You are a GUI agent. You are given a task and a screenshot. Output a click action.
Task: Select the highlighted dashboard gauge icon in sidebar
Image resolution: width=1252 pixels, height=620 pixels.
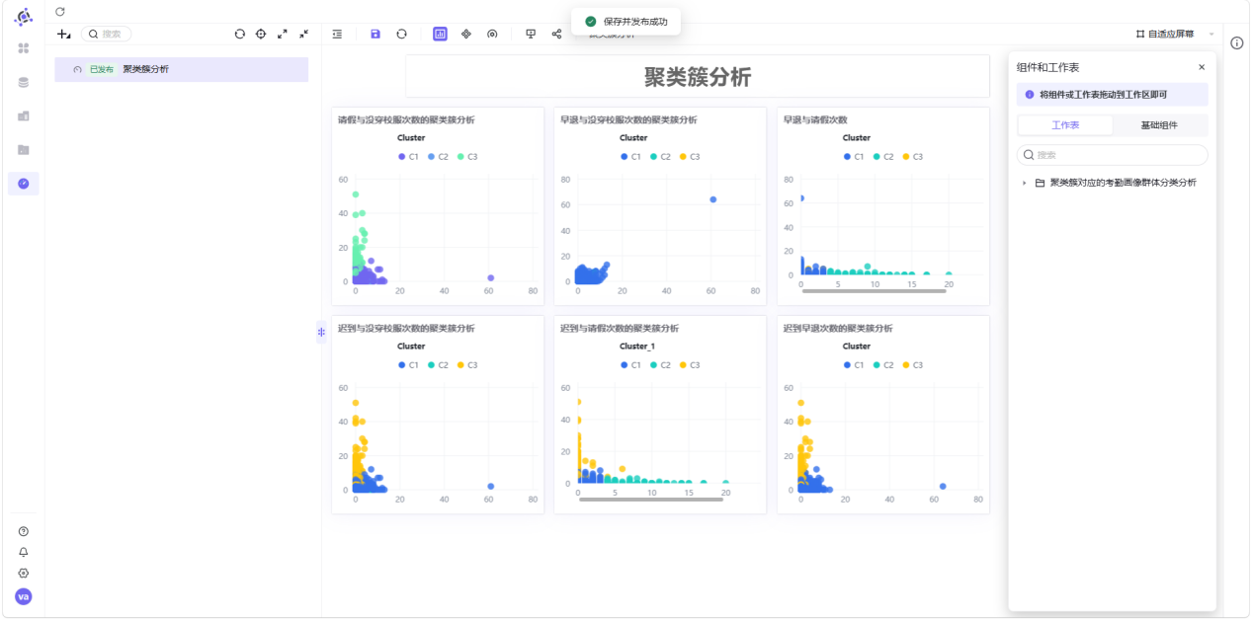click(24, 184)
